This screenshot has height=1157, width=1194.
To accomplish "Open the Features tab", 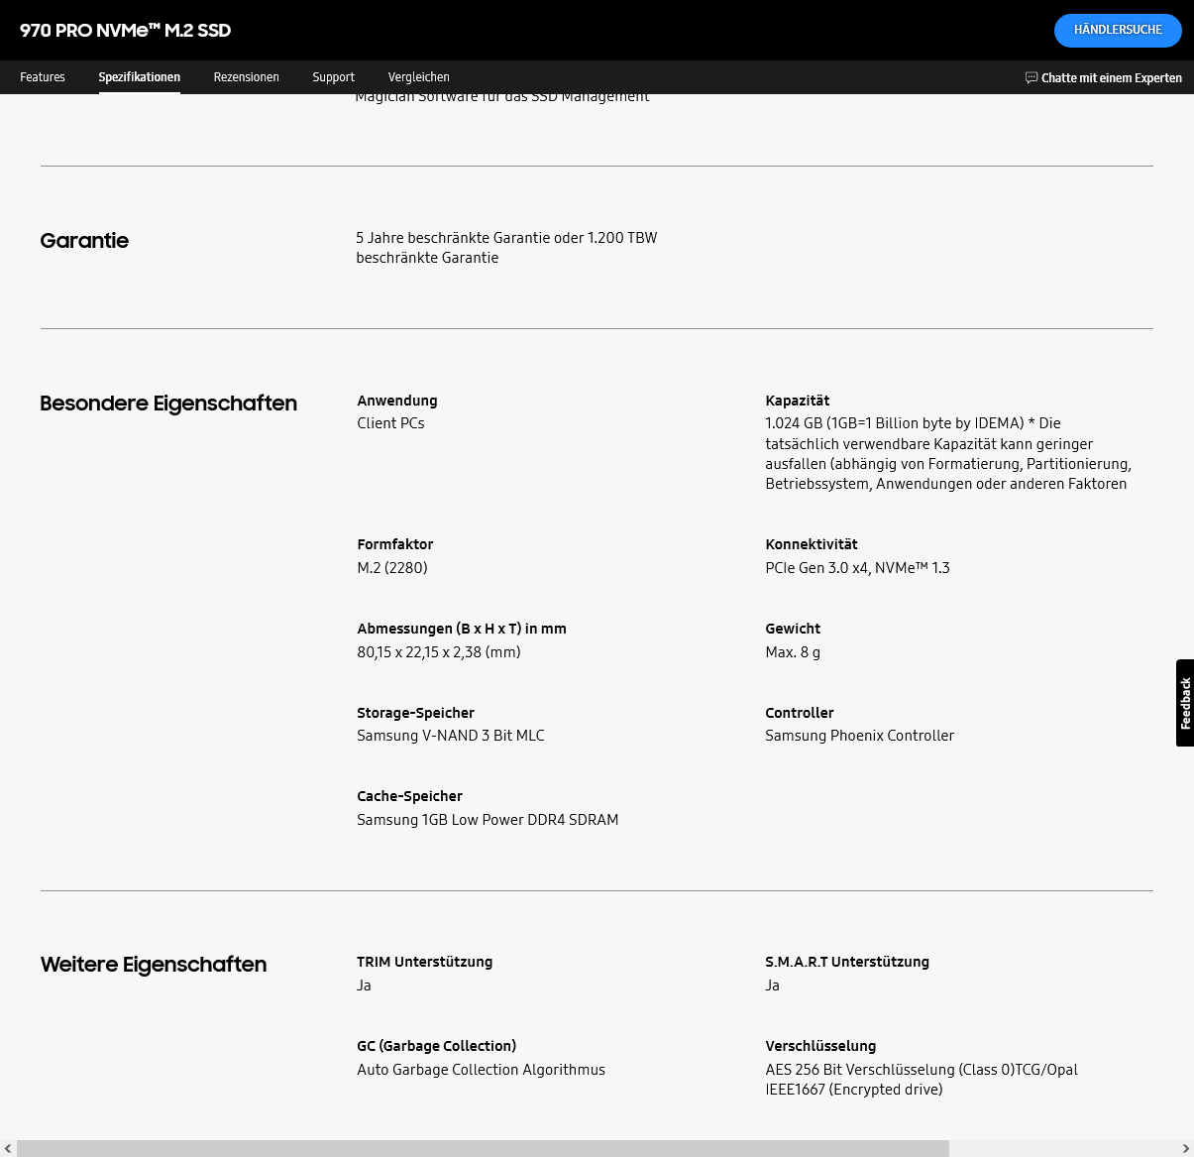I will point(43,77).
